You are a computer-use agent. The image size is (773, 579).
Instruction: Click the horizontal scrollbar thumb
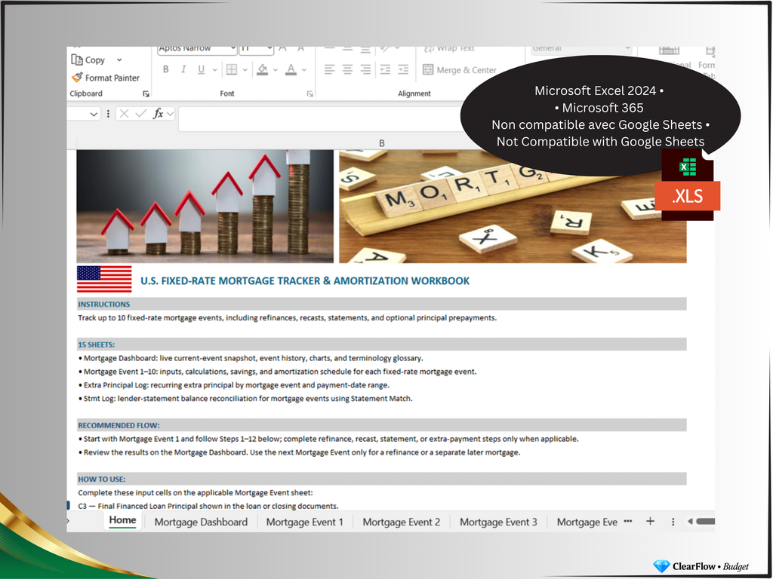706,522
